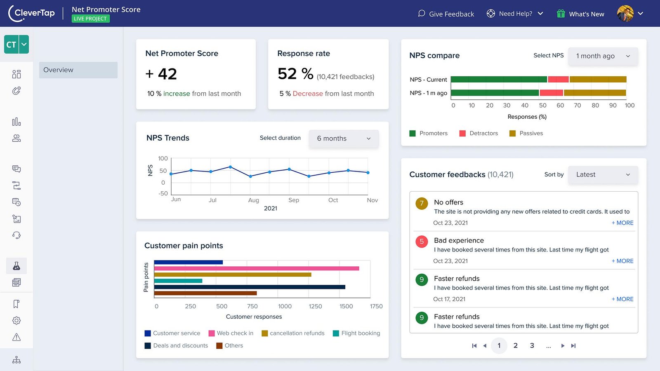Click the Promoters legend swatch
Image resolution: width=660 pixels, height=371 pixels.
tap(412, 134)
